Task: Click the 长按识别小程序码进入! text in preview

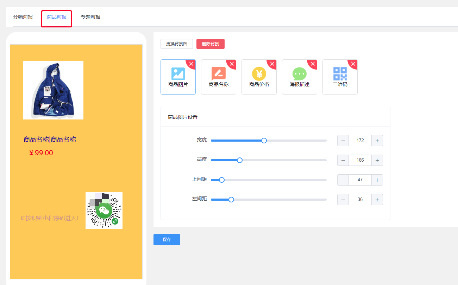Action: [49, 218]
